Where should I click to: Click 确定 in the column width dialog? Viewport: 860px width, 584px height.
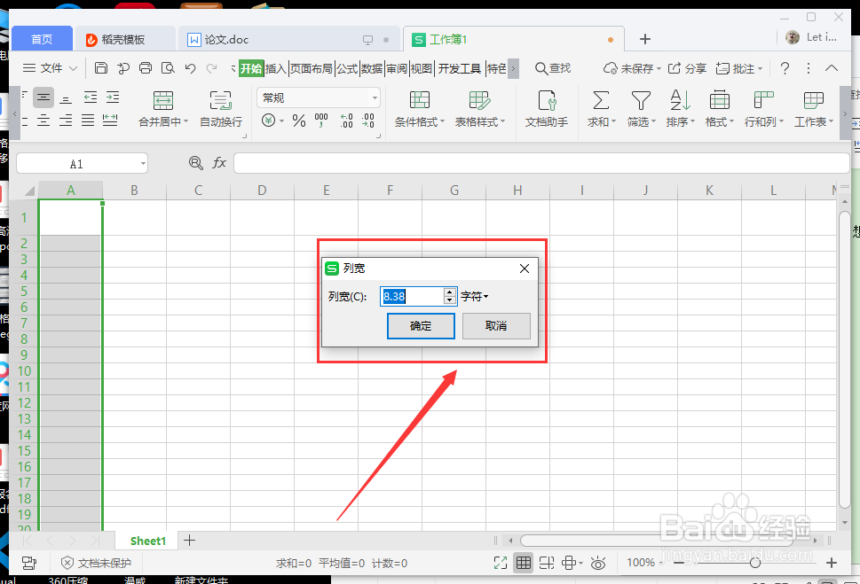tap(421, 326)
